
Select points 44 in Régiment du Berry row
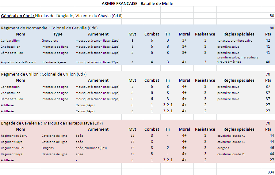point(272,136)
